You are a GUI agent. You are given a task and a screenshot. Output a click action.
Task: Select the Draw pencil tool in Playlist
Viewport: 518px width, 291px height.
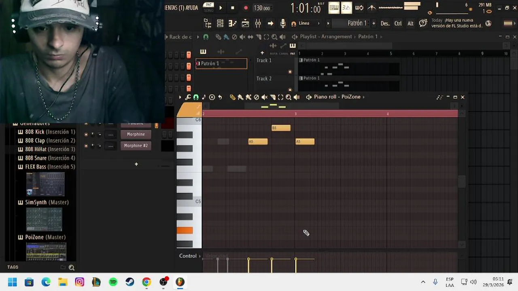pos(218,37)
